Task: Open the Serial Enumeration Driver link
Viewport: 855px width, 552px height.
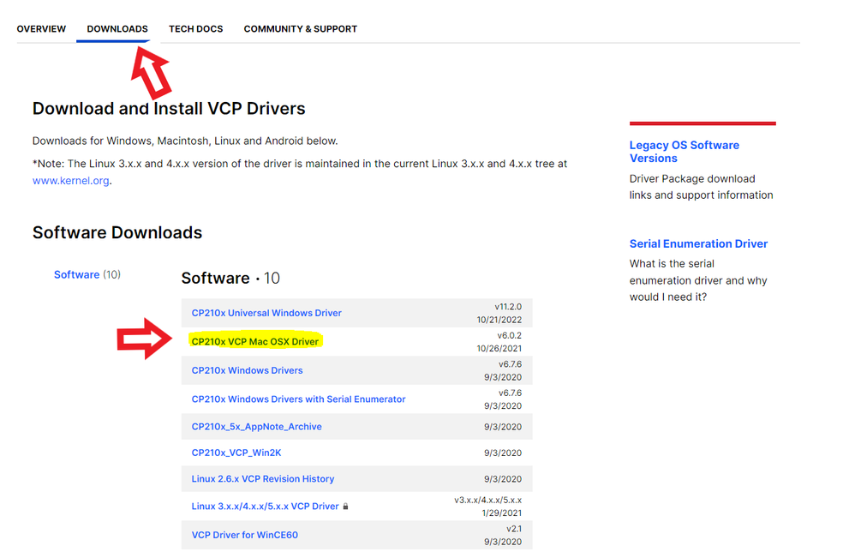Action: pyautogui.click(x=698, y=244)
